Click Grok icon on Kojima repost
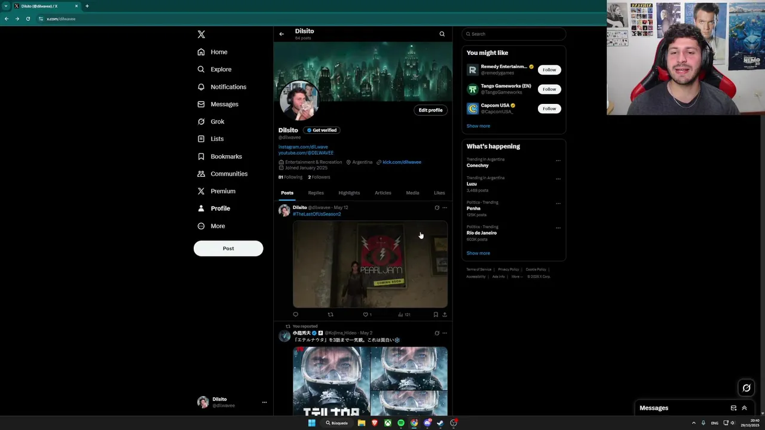The height and width of the screenshot is (430, 765). 437,333
